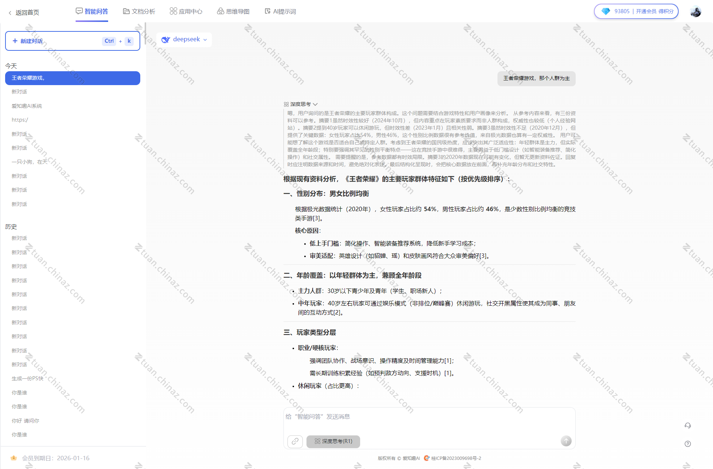Open 爱知趣AI系统 conversation
Screen dimensions: 713x469
coord(27,106)
